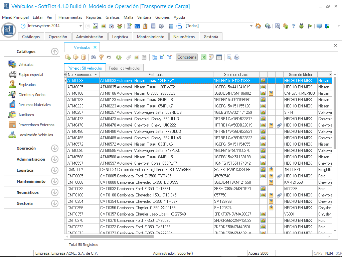Image resolution: width=342 pixels, height=257 pixels.
Task: Open the Reportes menu
Action: point(94,17)
